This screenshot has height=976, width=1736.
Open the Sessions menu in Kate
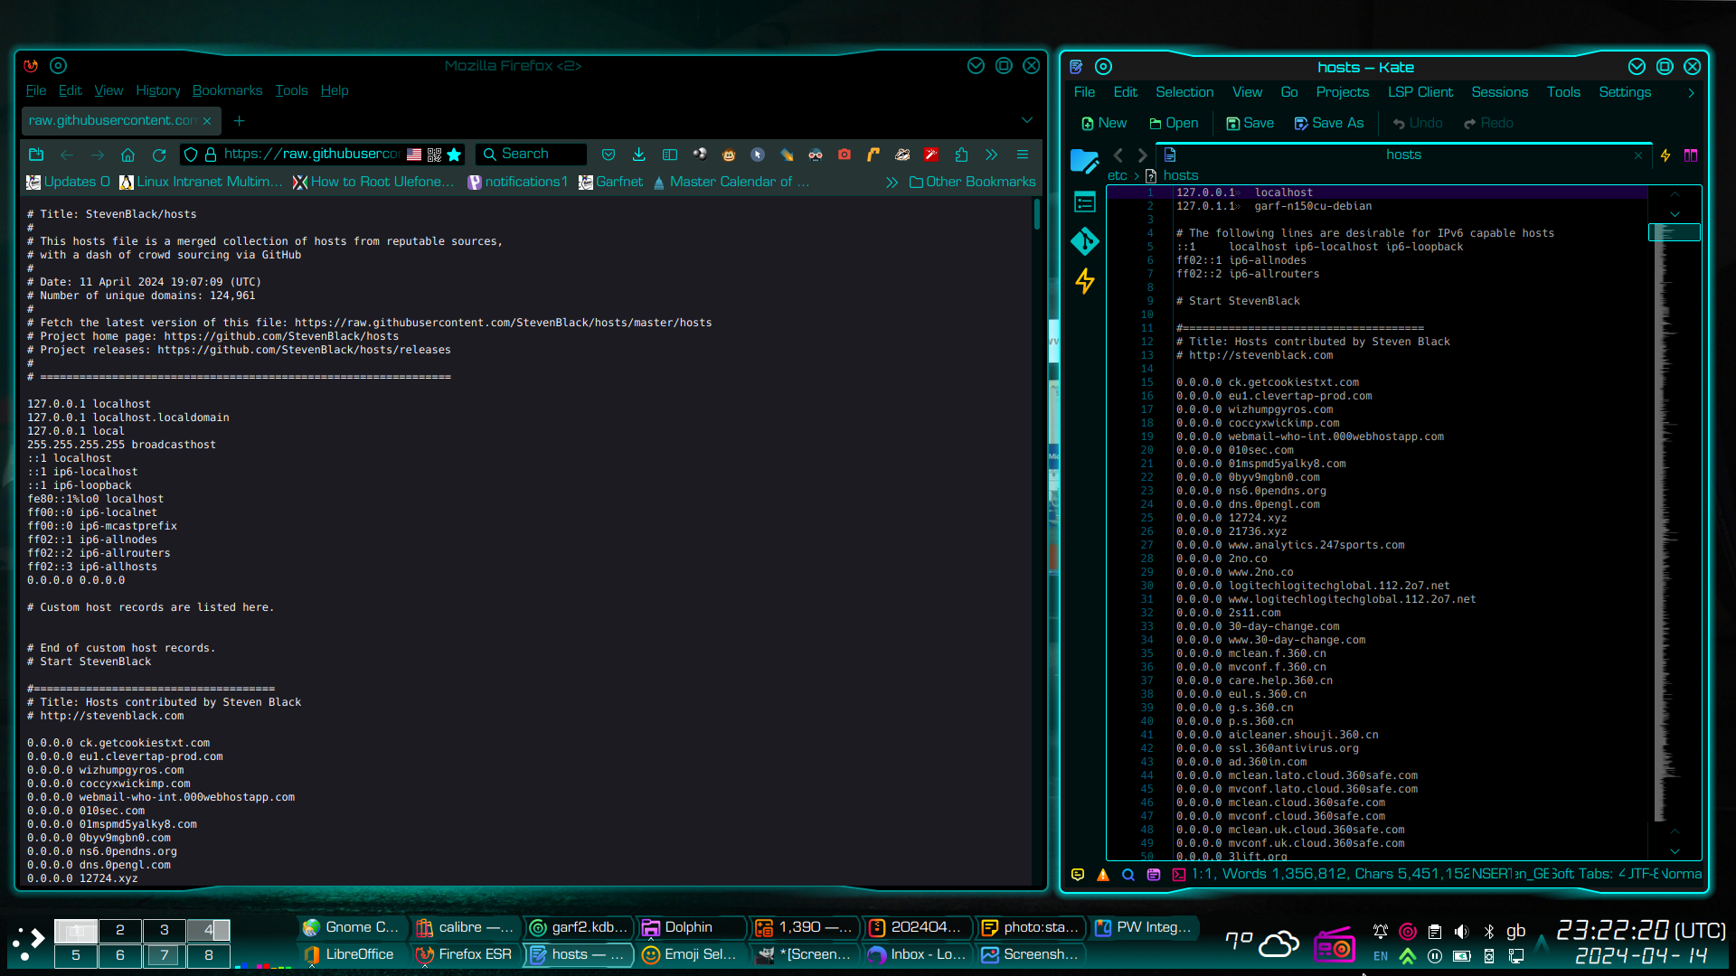1499,92
